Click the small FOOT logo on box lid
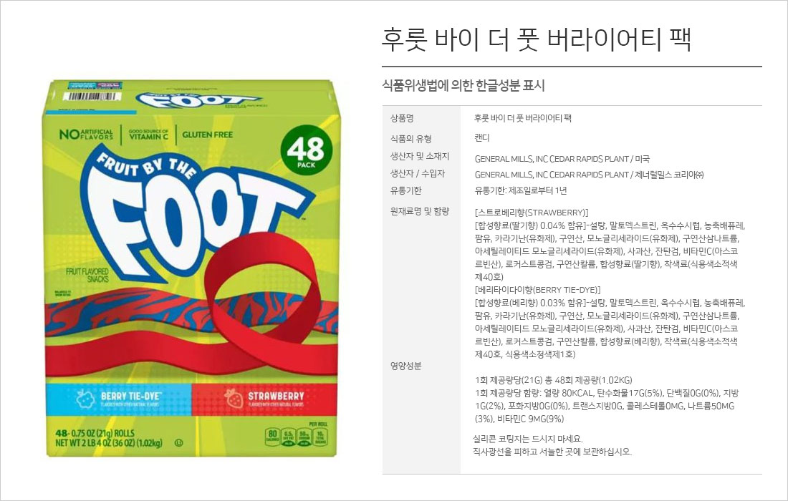Viewport: 788px width, 501px height. [x=198, y=100]
